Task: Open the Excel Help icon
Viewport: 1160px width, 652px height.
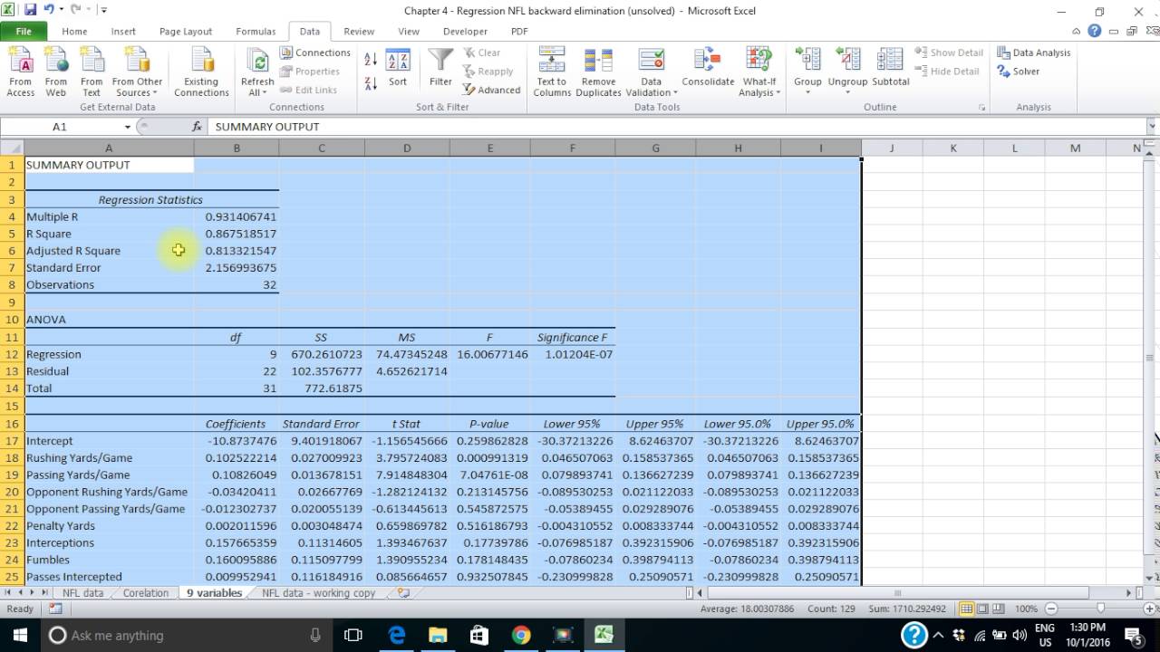Action: (1095, 31)
